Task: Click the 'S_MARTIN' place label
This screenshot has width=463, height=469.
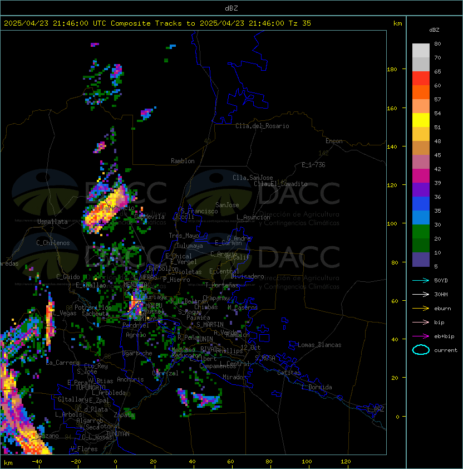Action: [210, 325]
